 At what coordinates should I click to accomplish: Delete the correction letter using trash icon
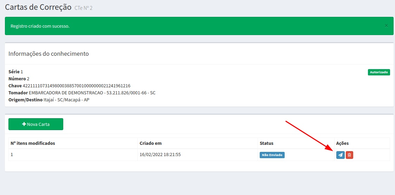(349, 155)
